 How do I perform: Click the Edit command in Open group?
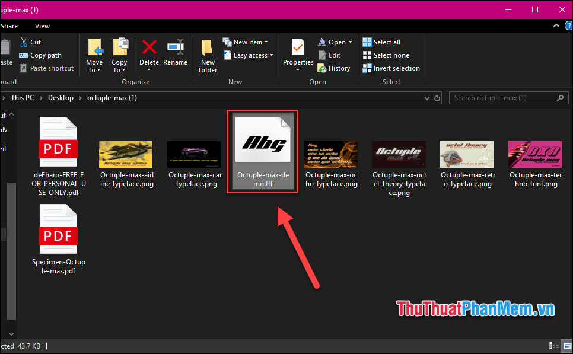[330, 55]
